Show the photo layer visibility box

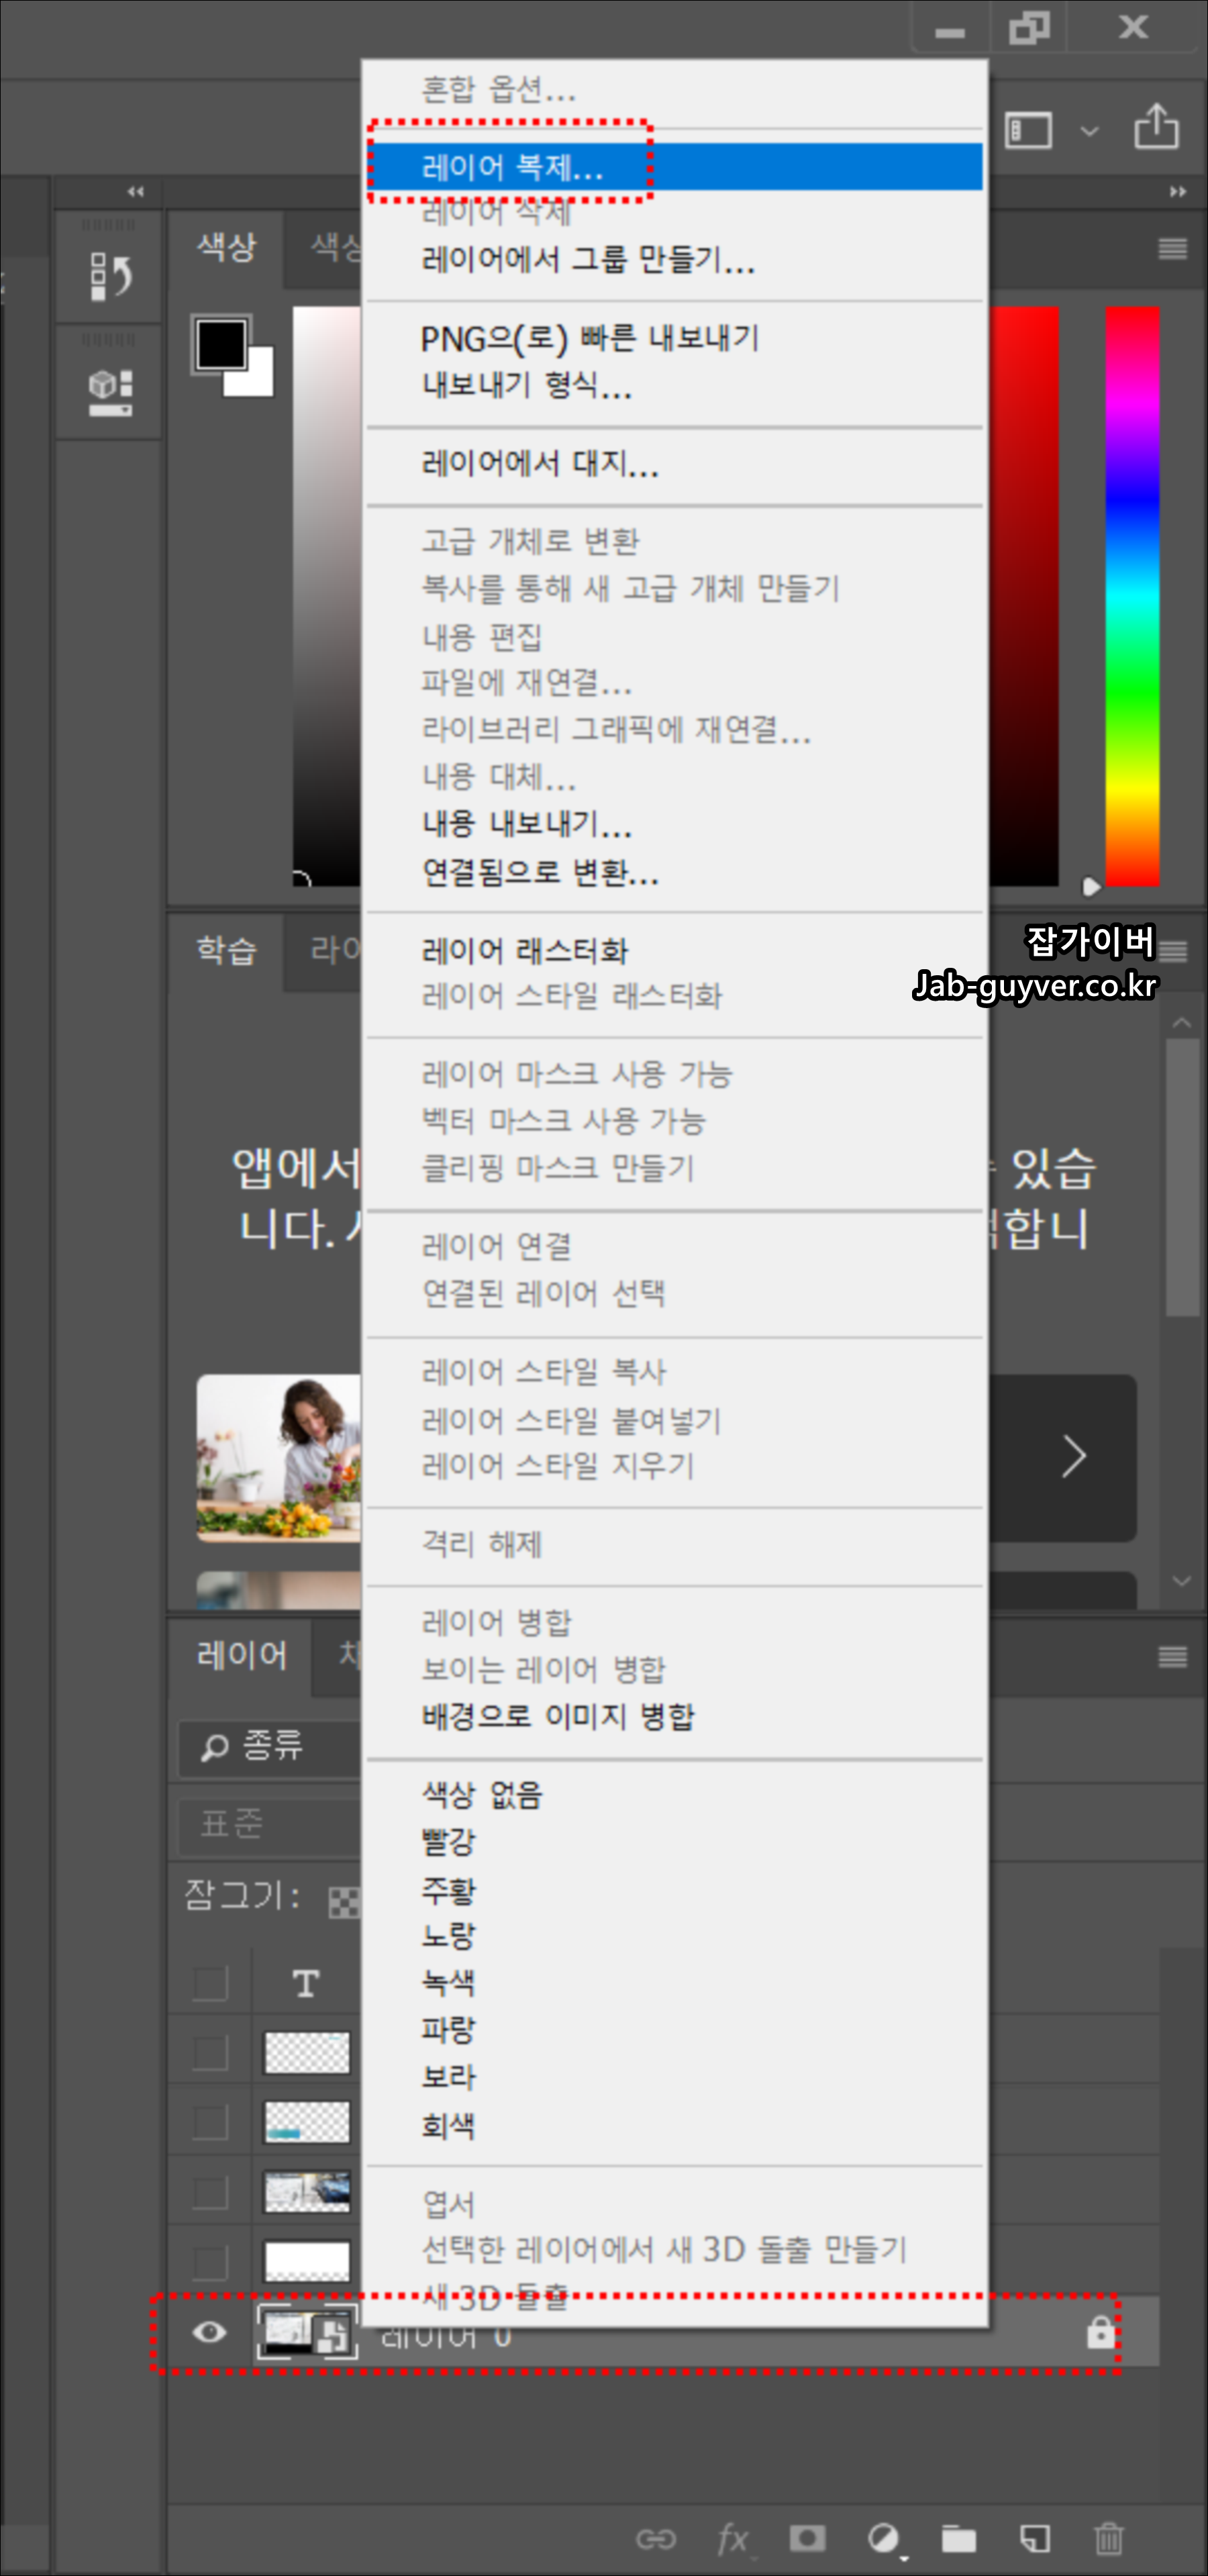210,2192
